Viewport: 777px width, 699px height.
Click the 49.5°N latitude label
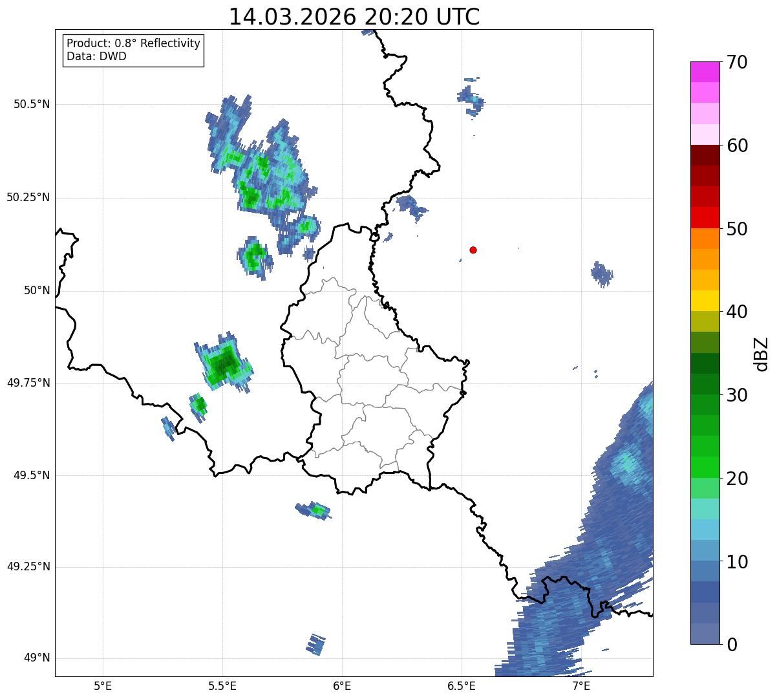click(31, 475)
